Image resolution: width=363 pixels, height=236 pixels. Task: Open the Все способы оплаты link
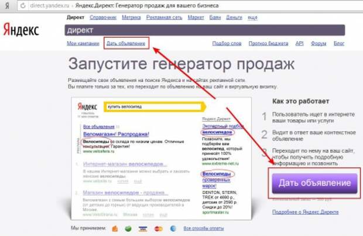(204, 228)
